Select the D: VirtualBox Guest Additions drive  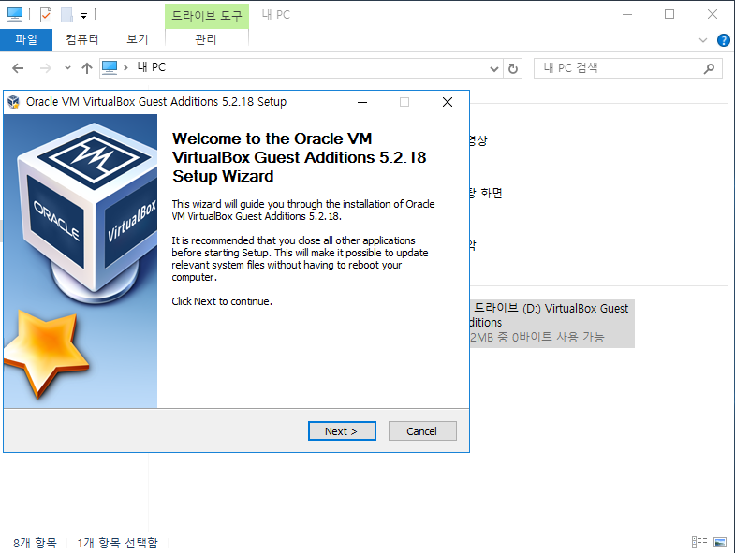coord(551,323)
